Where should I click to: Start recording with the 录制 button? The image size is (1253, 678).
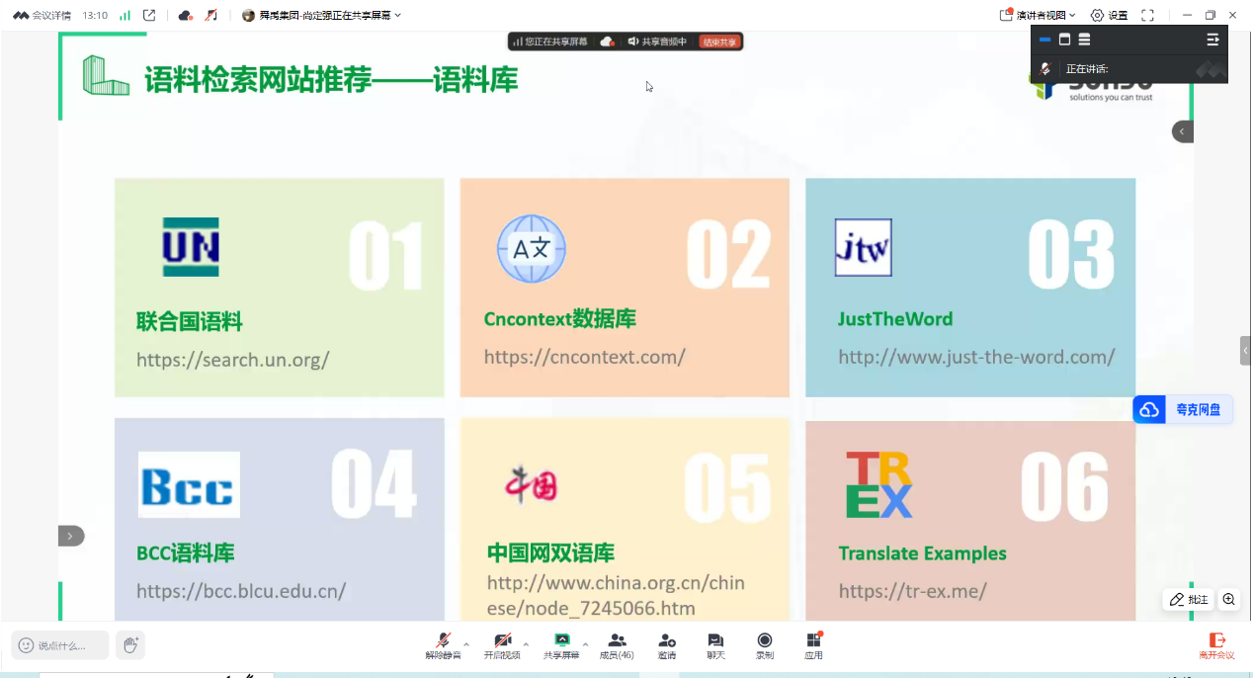click(x=765, y=645)
